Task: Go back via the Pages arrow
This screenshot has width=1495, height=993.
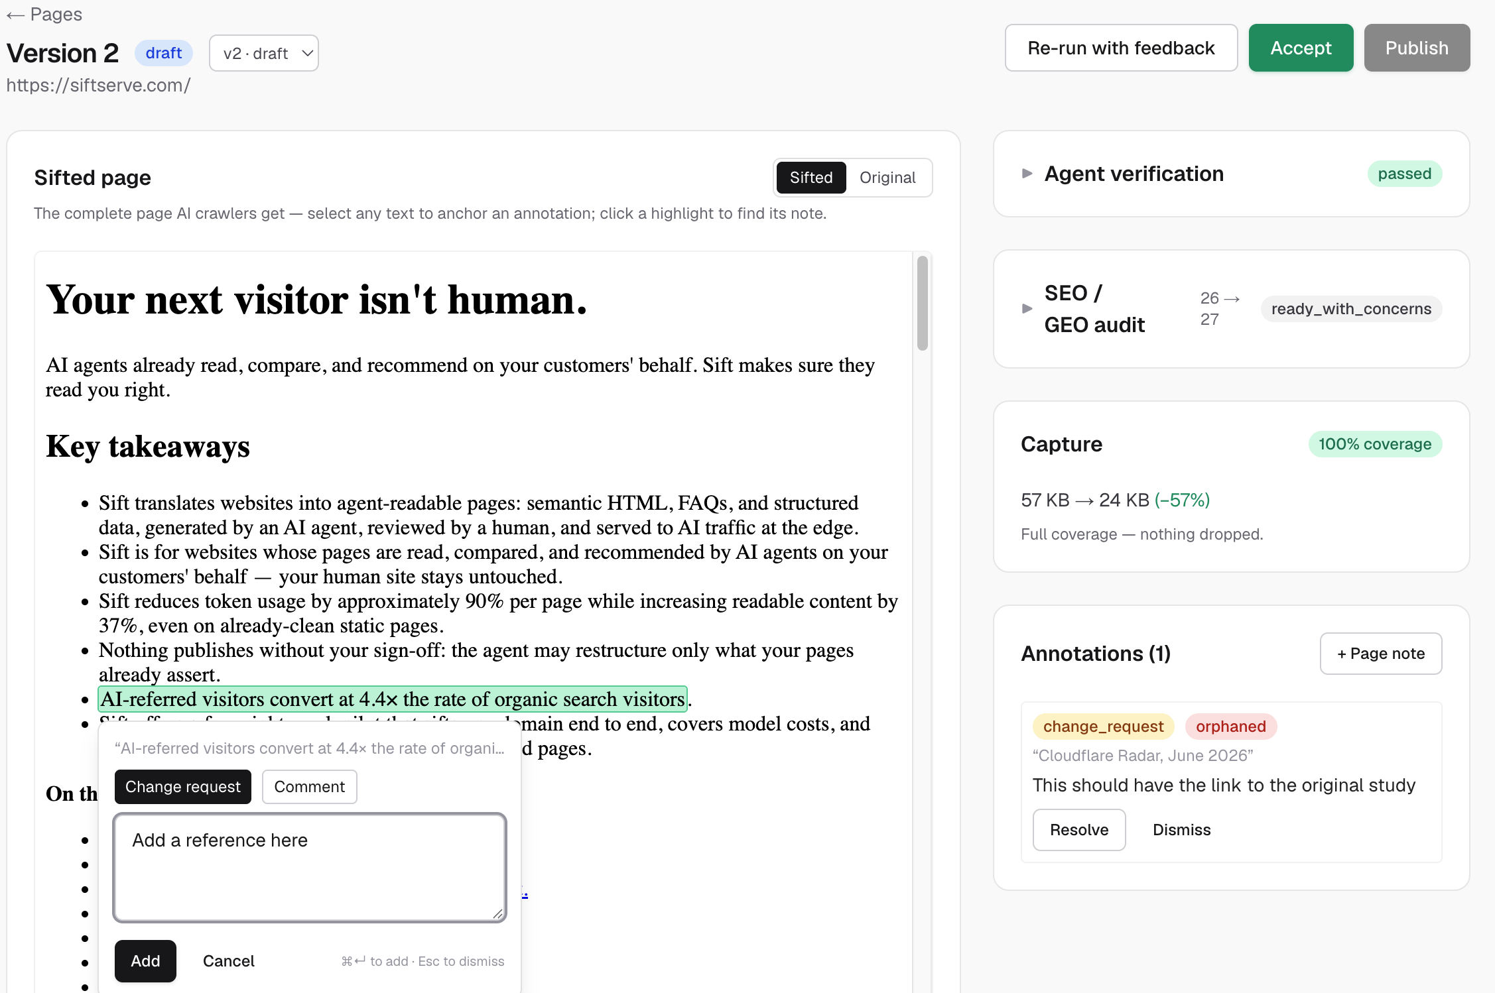Action: [44, 14]
